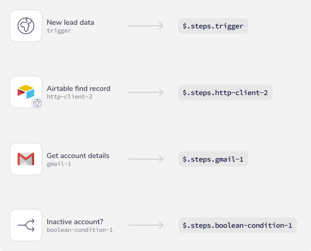
Task: Select the "New lead data" step title
Action: tap(70, 22)
